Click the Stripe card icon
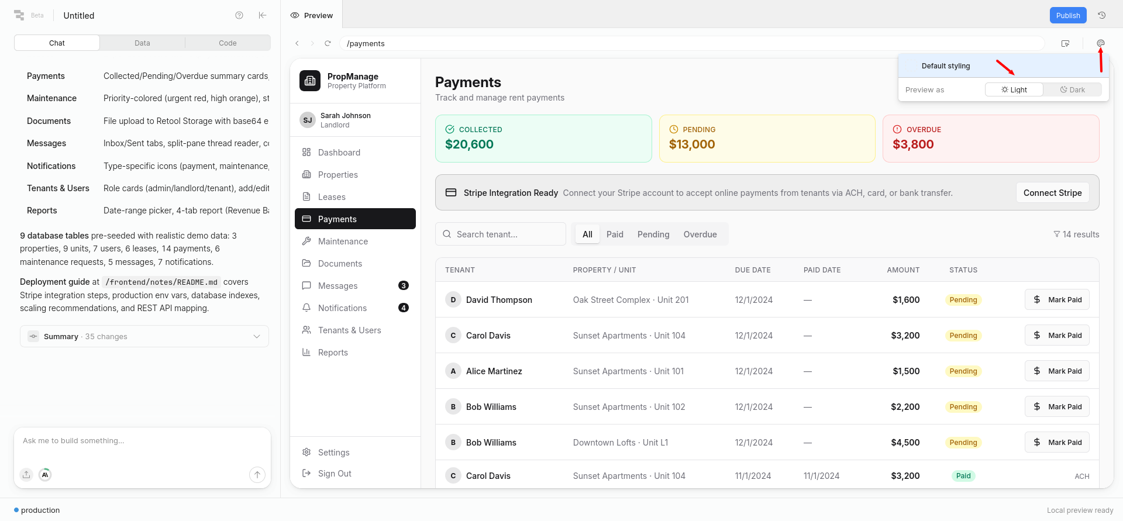Image resolution: width=1123 pixels, height=521 pixels. (451, 192)
